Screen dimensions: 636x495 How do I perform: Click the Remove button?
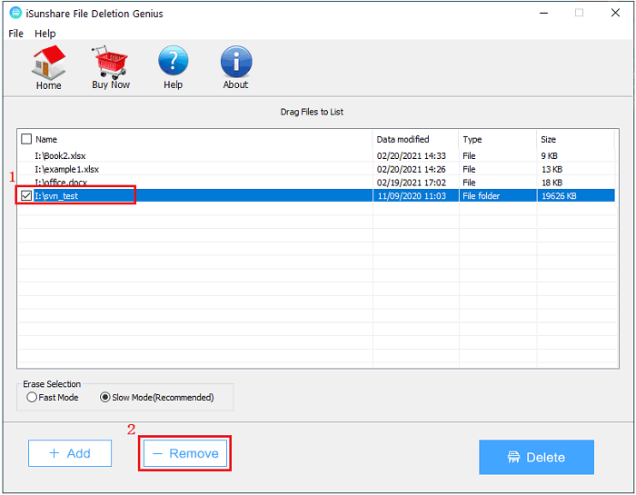(185, 453)
